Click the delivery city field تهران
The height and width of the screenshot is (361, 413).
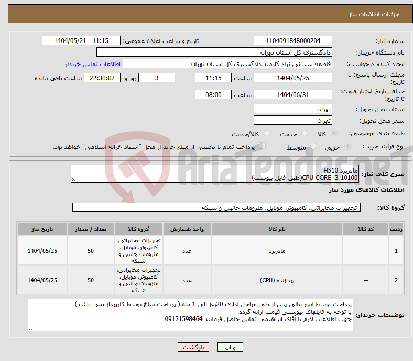point(293,120)
